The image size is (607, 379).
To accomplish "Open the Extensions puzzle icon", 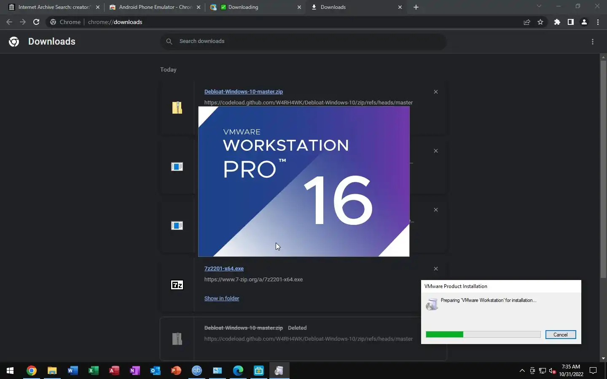I will click(x=557, y=22).
